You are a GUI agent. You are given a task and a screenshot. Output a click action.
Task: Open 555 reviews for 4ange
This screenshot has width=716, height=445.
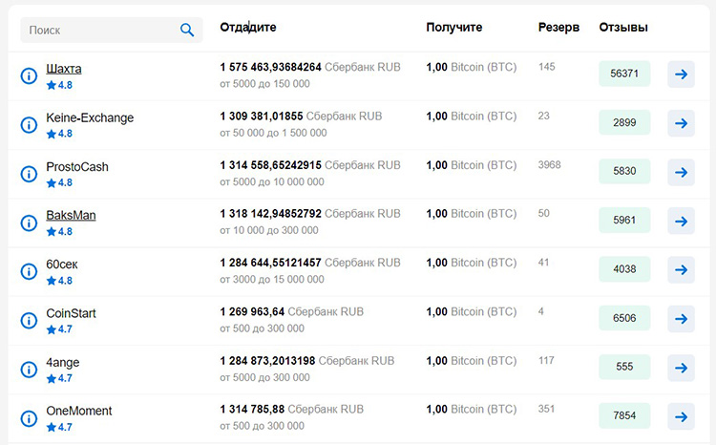click(x=624, y=367)
